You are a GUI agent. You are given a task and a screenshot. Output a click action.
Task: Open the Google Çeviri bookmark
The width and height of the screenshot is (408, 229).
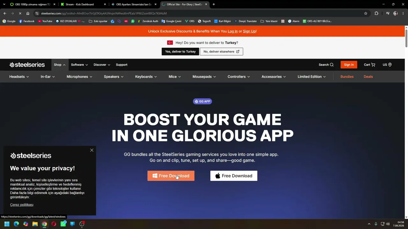point(171,21)
